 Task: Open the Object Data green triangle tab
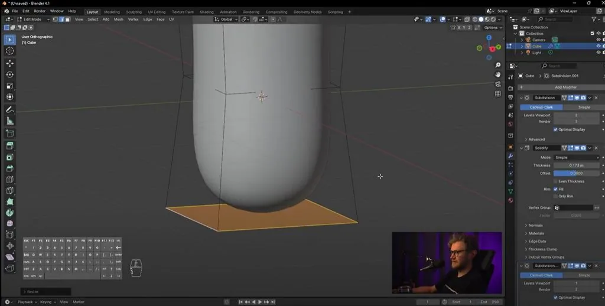click(510, 191)
